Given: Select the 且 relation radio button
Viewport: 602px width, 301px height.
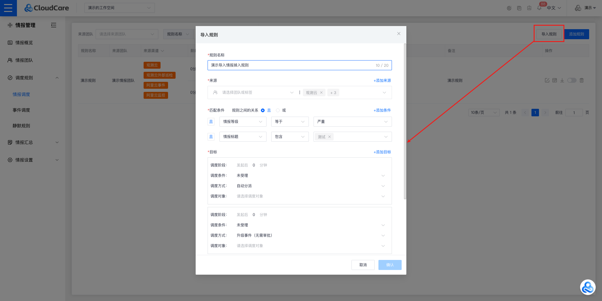Looking at the screenshot, I should click(x=263, y=110).
